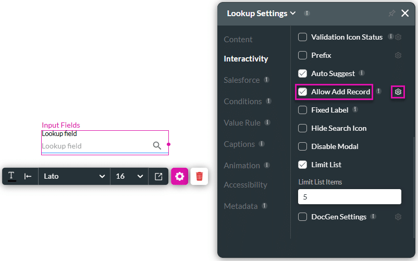
Task: Show info icon beside Value Rule tab
Action: [x=267, y=122]
